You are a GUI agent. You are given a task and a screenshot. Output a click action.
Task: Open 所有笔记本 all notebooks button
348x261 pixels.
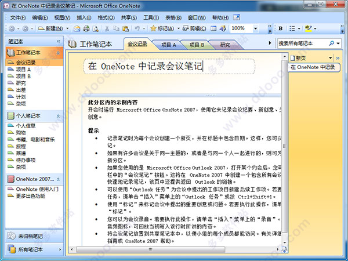point(34,249)
